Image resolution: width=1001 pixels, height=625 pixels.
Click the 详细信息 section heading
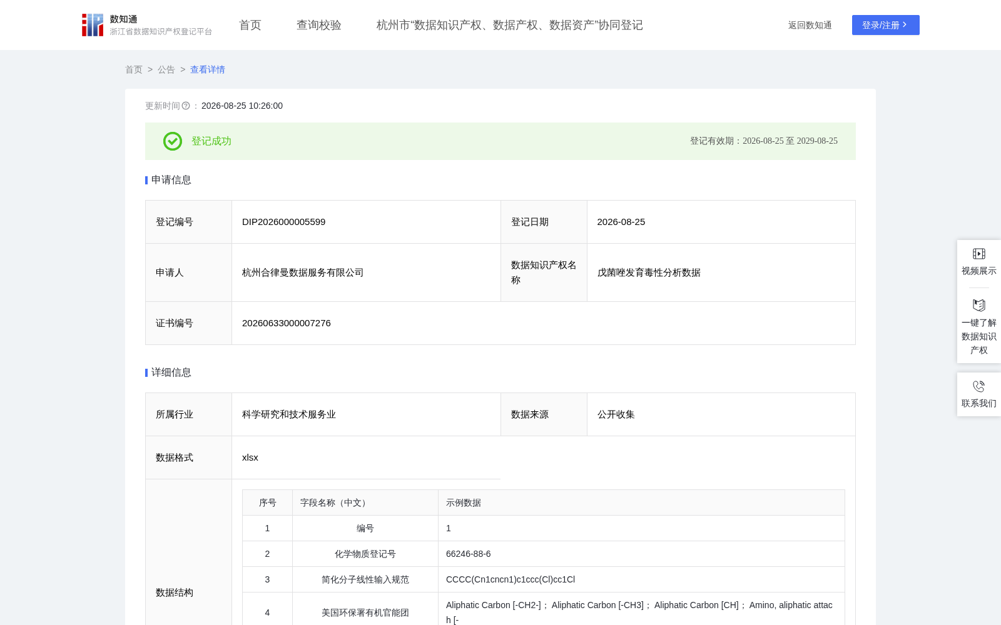pyautogui.click(x=171, y=372)
